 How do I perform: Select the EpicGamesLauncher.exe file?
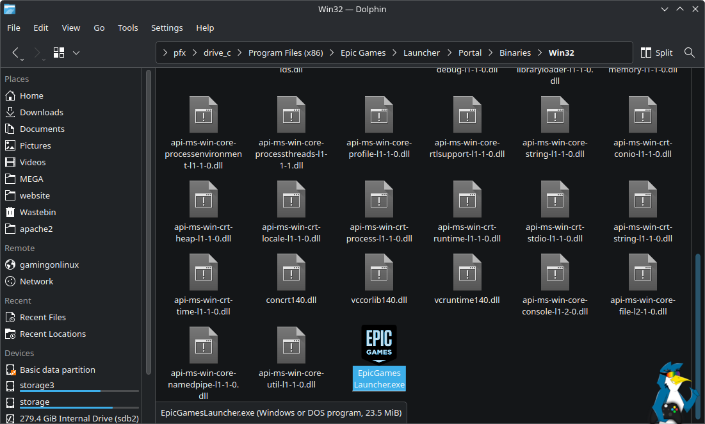[x=379, y=357]
